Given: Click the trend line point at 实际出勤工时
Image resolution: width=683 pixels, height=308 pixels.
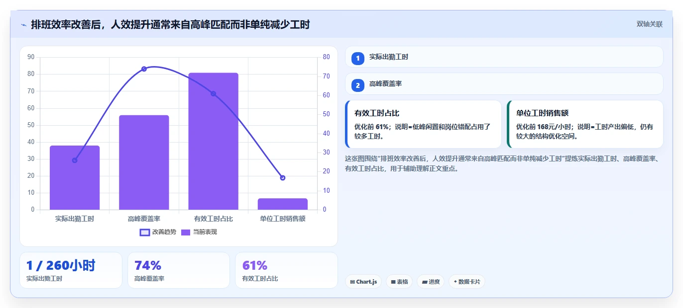Looking at the screenshot, I should 75,160.
